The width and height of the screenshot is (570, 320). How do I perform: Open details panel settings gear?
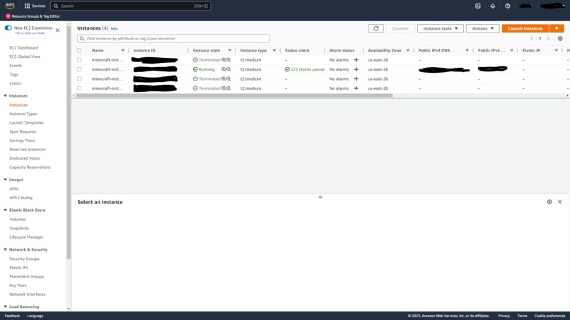pos(549,201)
